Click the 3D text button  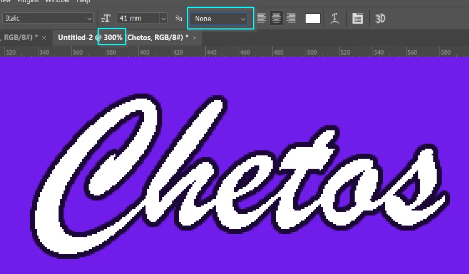380,18
